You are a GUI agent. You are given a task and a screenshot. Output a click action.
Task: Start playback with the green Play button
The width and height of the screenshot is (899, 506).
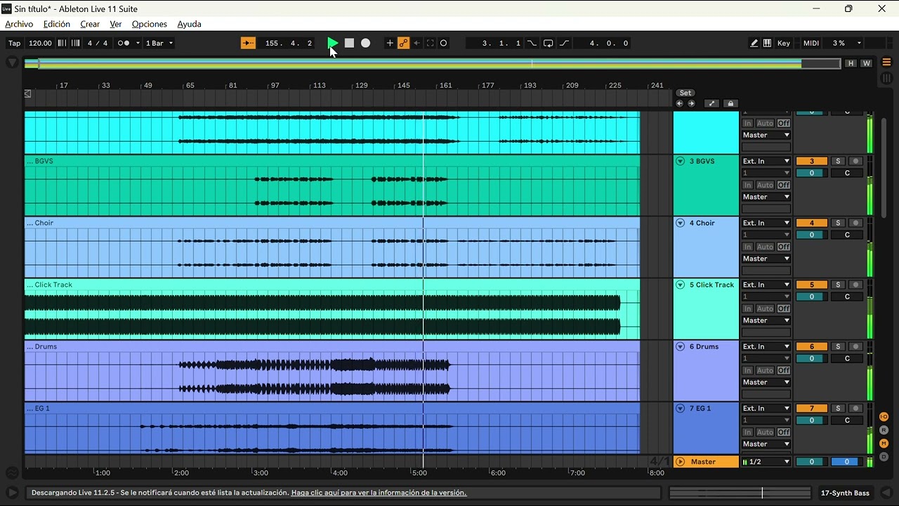(333, 43)
